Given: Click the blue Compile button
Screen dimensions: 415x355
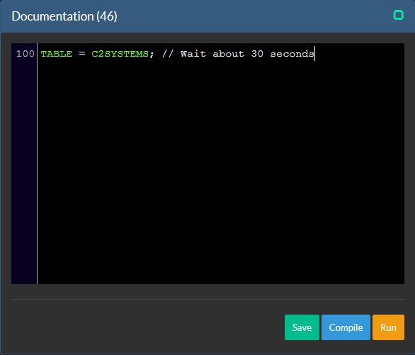Looking at the screenshot, I should [346, 327].
